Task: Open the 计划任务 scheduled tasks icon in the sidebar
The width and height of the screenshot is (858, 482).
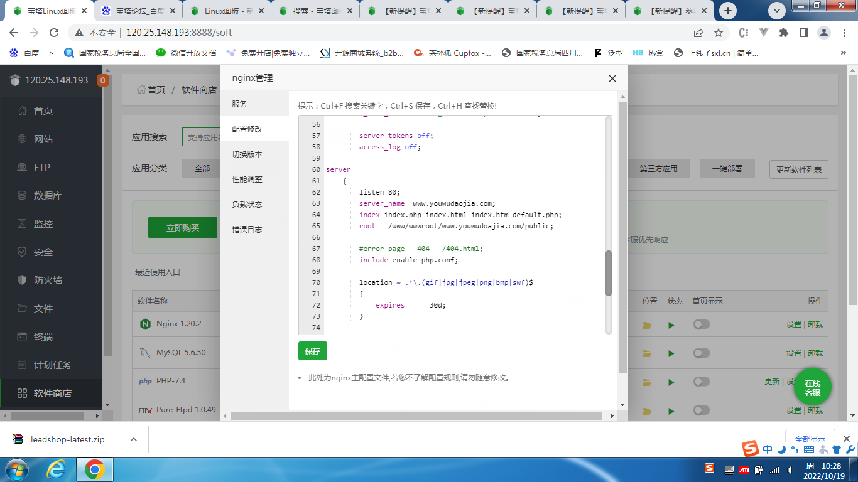Action: pos(23,365)
